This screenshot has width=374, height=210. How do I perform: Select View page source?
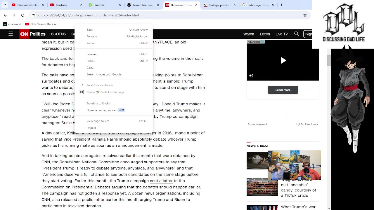pyautogui.click(x=114, y=121)
